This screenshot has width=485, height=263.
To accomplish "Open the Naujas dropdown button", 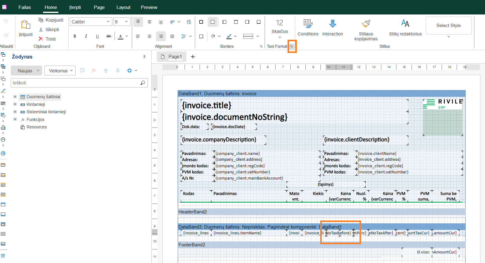I will [26, 71].
